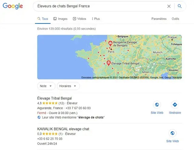Expand the Horaires filter dropdown
The width and height of the screenshot is (194, 150).
[x=68, y=86]
